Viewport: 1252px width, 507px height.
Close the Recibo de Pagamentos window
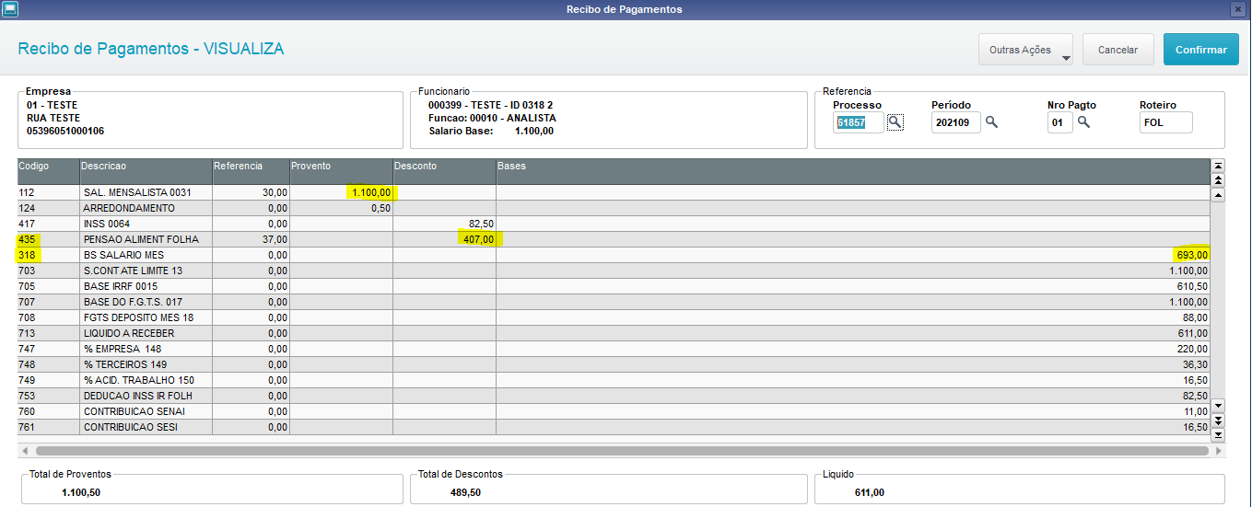click(x=1237, y=9)
